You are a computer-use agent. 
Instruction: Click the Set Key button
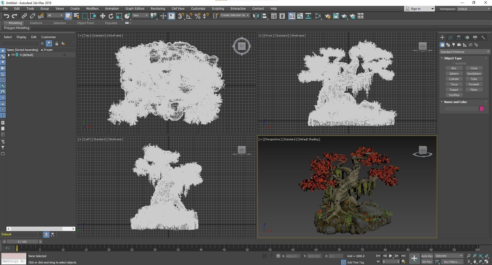coord(427,262)
